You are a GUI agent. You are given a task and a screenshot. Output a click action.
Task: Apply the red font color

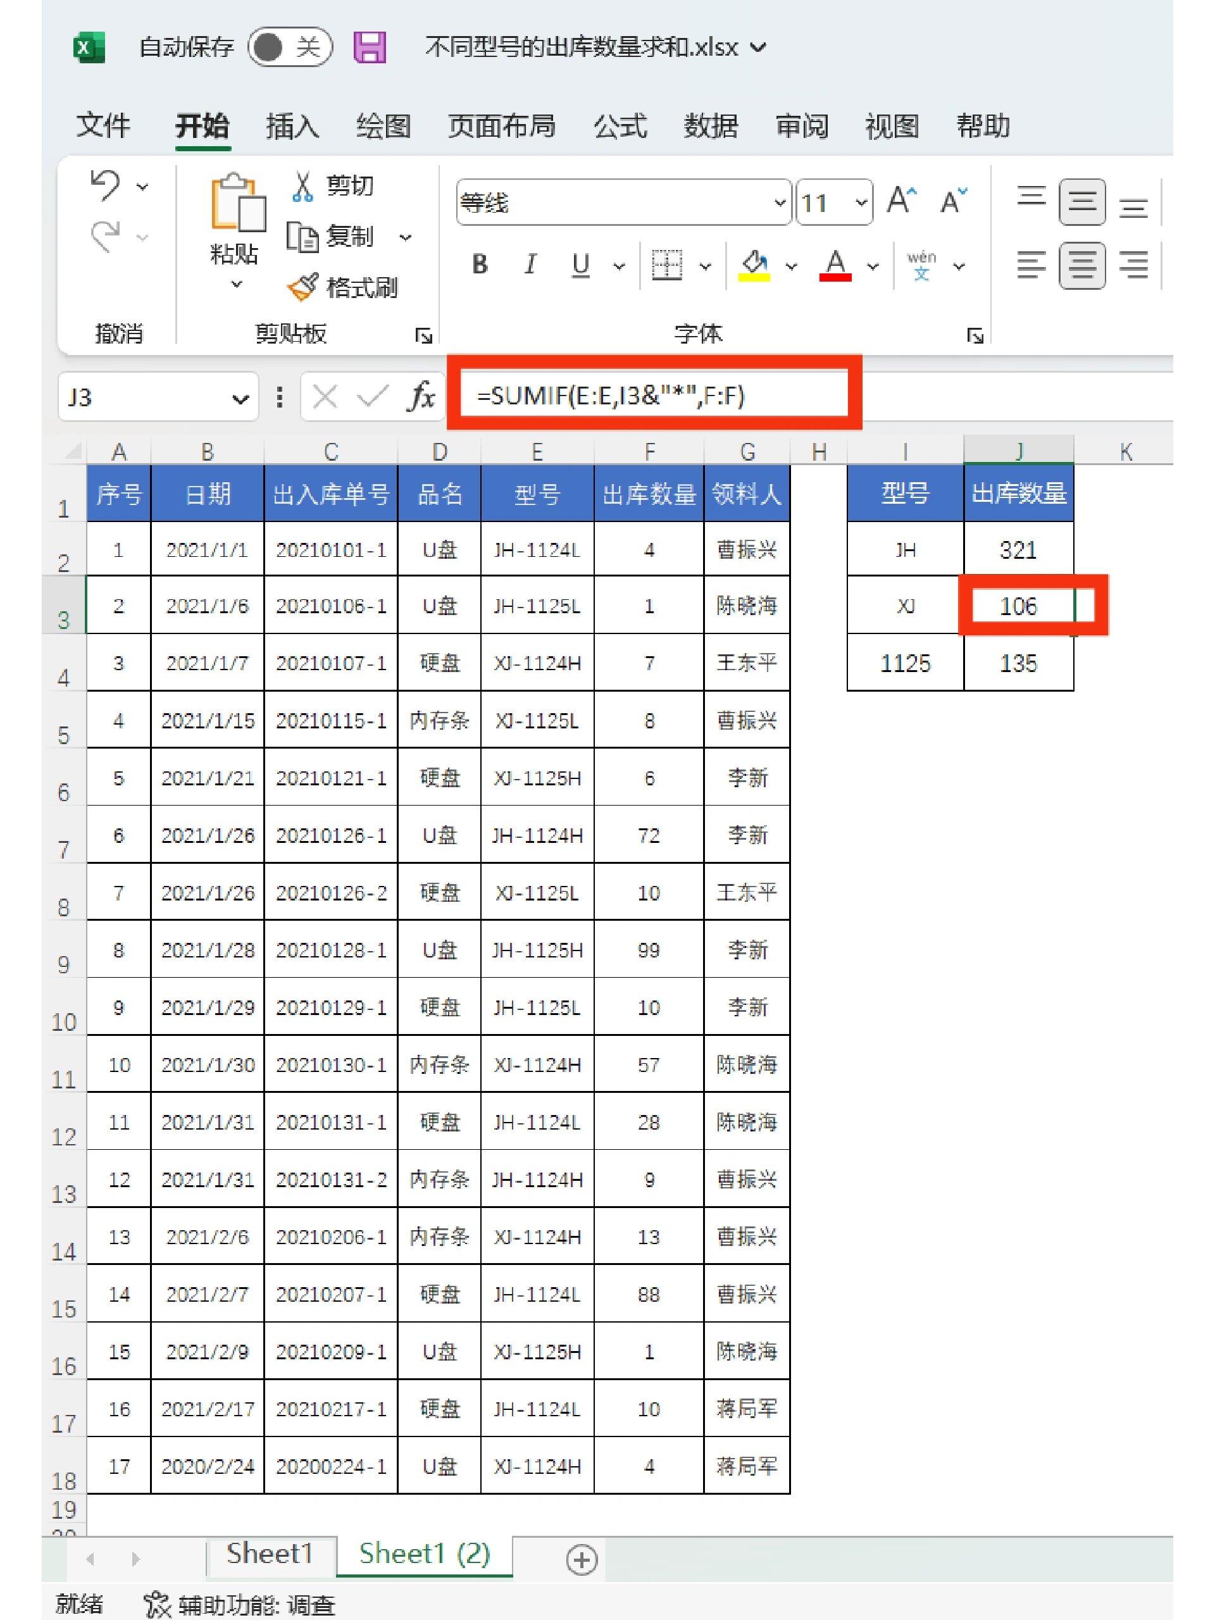(836, 265)
